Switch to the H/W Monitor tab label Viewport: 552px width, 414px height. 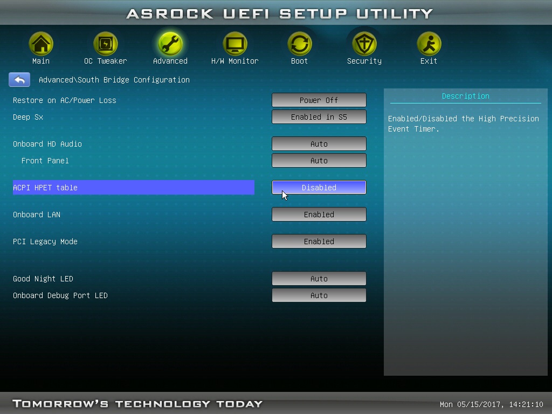tap(235, 61)
